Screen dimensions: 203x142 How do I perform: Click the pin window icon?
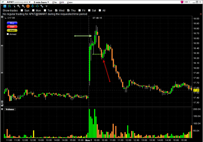tap(186, 2)
